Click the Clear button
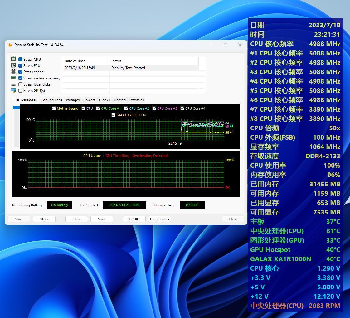This screenshot has height=318, width=350. tap(76, 219)
